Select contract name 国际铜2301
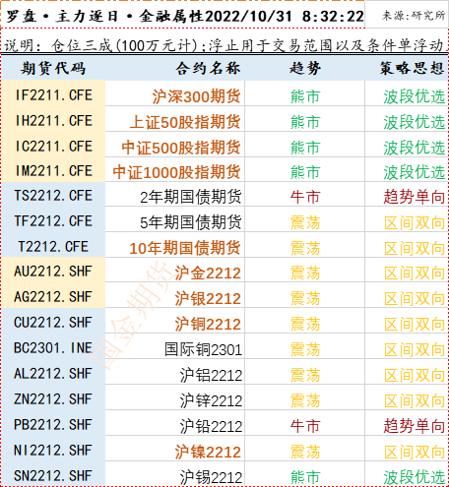This screenshot has width=449, height=487. tap(203, 349)
